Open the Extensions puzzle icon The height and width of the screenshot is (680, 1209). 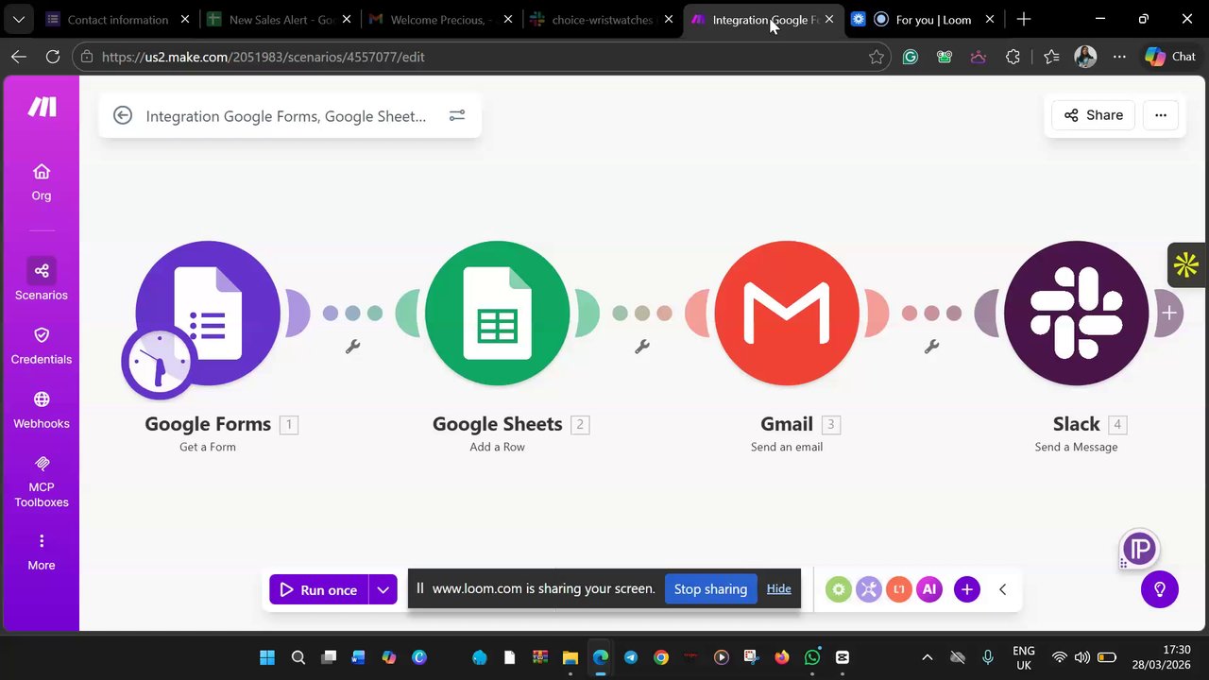tap(1013, 57)
